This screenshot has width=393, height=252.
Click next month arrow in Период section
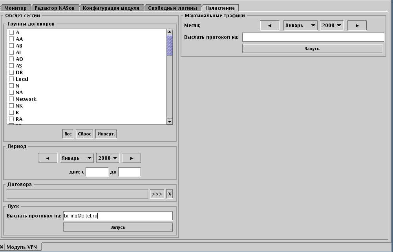[x=131, y=158]
